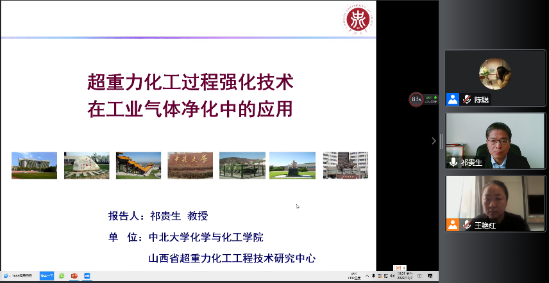Image resolution: width=549 pixels, height=283 pixels.
Task: Collapse participant panel with the chevron arrow
Action: click(x=434, y=141)
